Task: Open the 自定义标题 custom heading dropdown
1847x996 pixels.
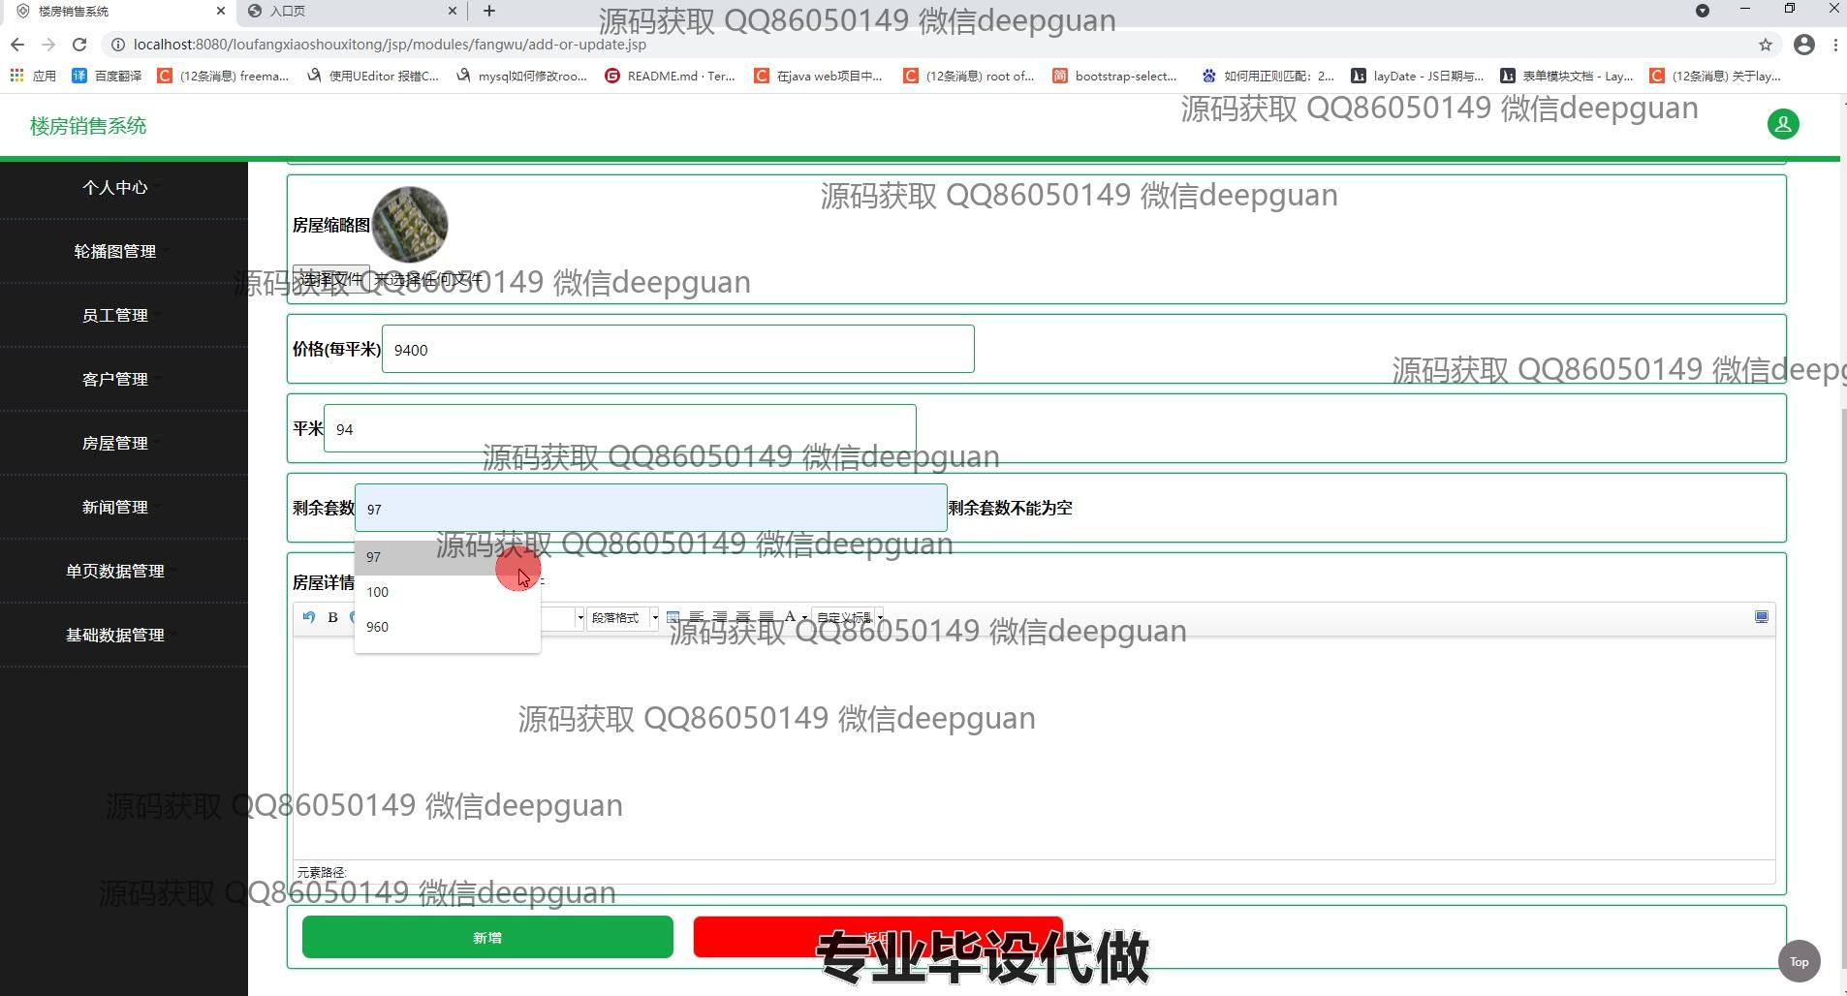Action: tap(848, 617)
